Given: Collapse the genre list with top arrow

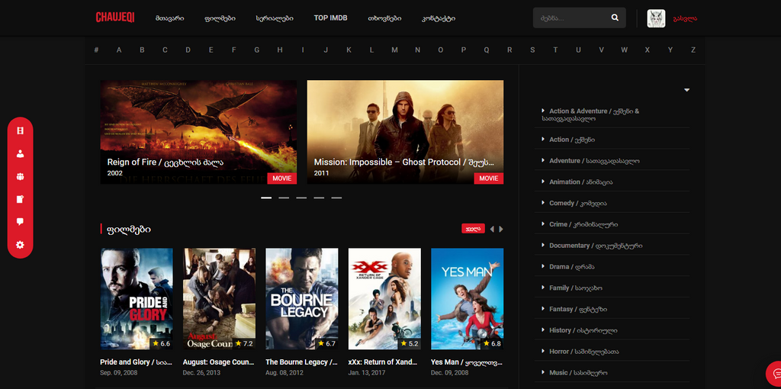Looking at the screenshot, I should [687, 90].
